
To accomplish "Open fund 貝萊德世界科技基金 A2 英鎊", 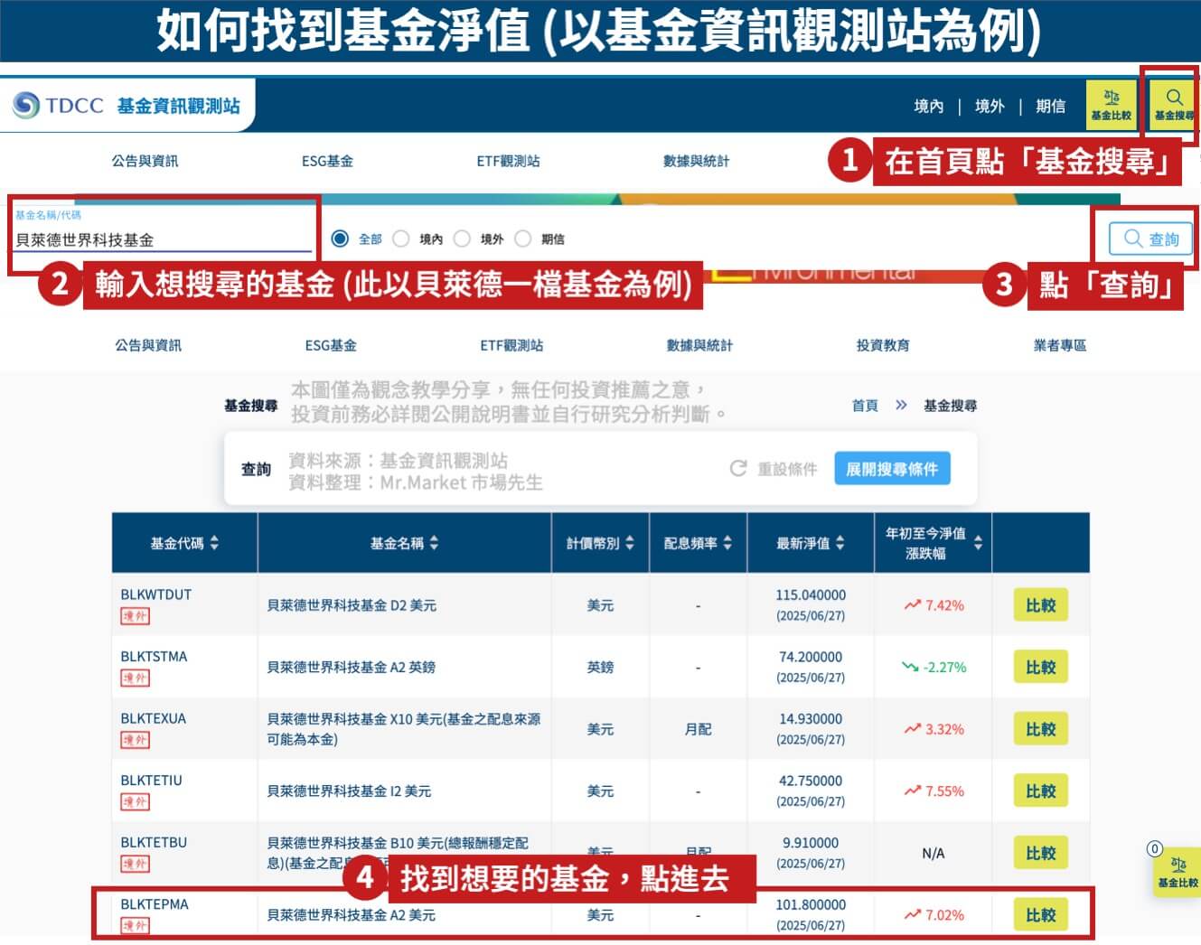I will point(351,667).
